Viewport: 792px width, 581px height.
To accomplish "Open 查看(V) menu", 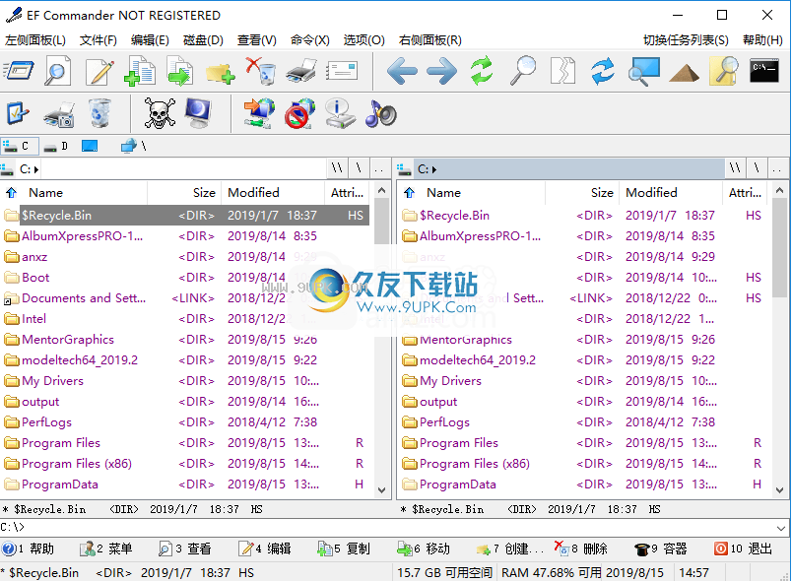I will 257,40.
